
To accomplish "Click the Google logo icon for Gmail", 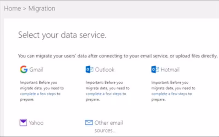I will click(24, 70).
